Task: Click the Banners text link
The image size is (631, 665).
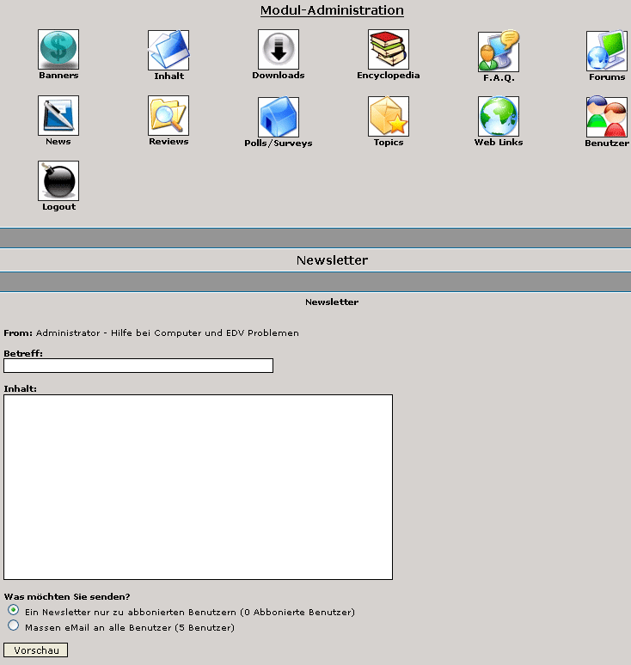Action: tap(58, 76)
